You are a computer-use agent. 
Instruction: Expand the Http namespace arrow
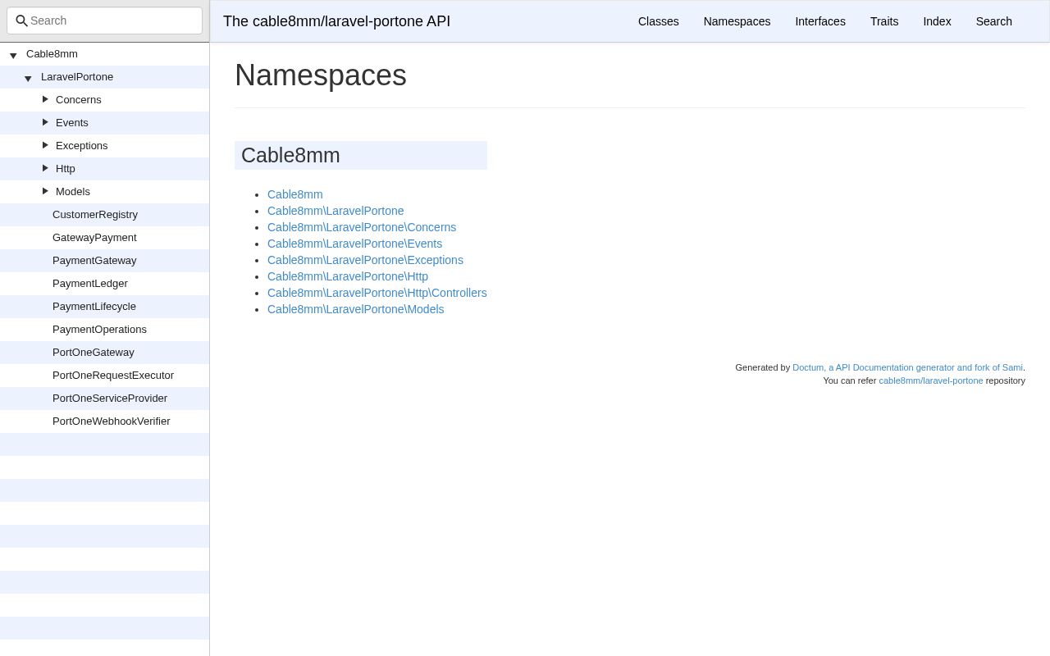click(x=45, y=168)
